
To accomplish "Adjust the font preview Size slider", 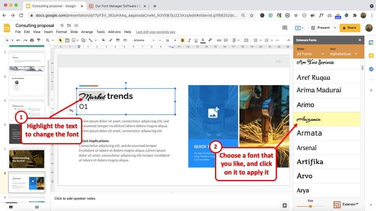I will [311, 206].
